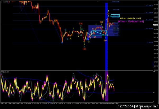Select the magenta W5-ext 150% [w1+w3] label

131,21
